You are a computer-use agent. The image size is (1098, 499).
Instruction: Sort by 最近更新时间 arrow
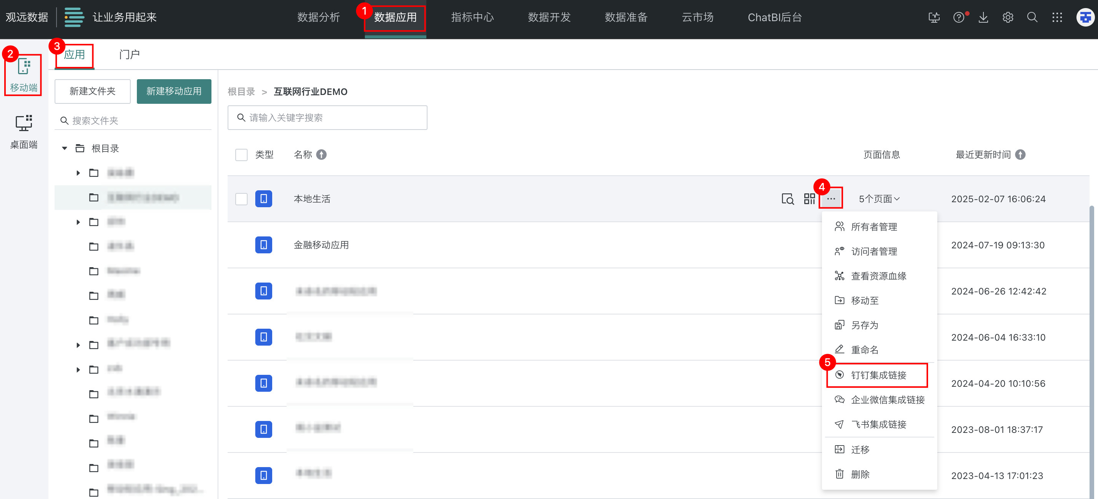(x=1020, y=155)
